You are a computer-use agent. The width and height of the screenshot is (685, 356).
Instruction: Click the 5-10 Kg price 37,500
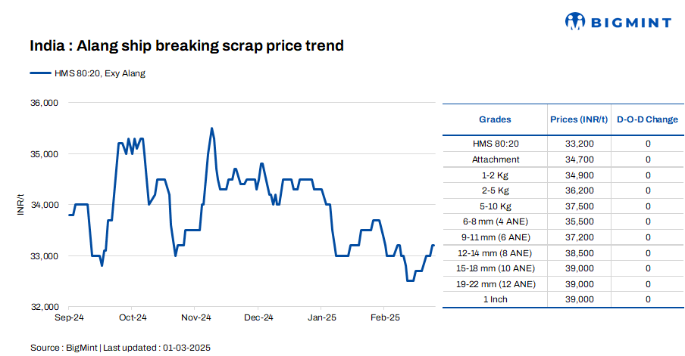[578, 206]
